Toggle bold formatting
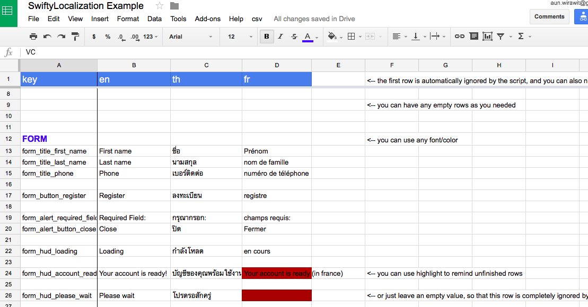The image size is (588, 307). 267,37
